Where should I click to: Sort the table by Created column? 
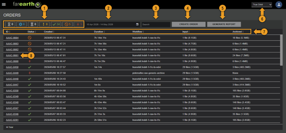pos(49,32)
